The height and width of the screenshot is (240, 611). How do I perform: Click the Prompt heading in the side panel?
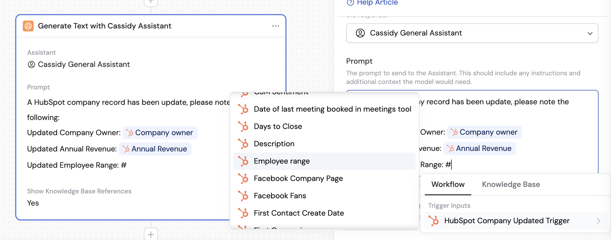coord(359,61)
